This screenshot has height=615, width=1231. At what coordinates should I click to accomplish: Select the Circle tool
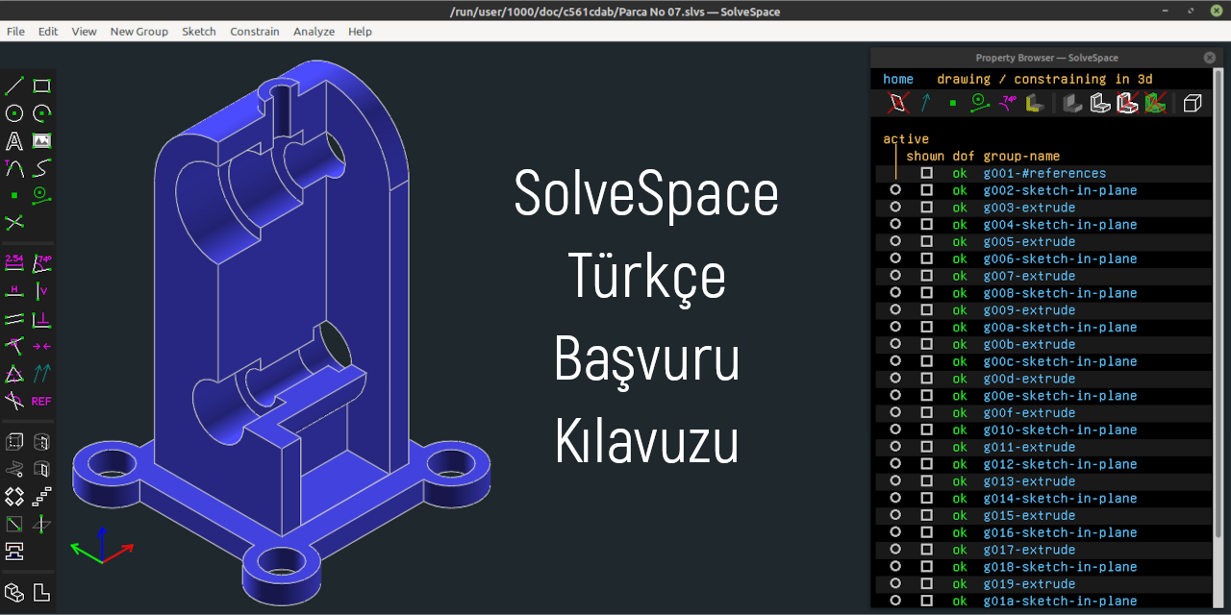click(13, 112)
